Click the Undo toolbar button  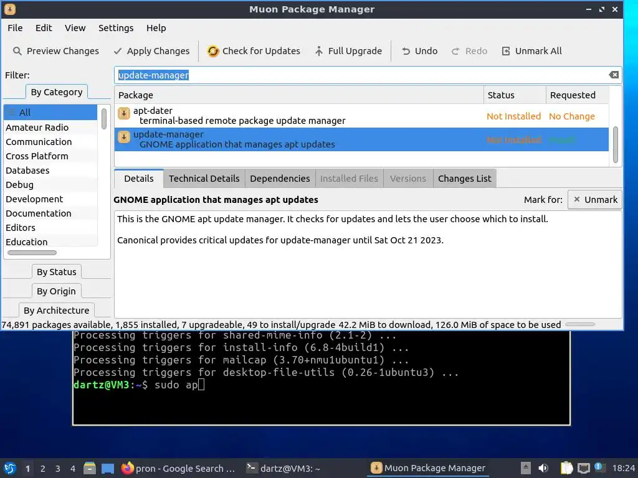(x=419, y=51)
